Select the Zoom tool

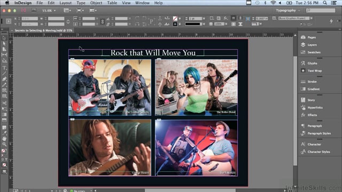(x=4, y=144)
